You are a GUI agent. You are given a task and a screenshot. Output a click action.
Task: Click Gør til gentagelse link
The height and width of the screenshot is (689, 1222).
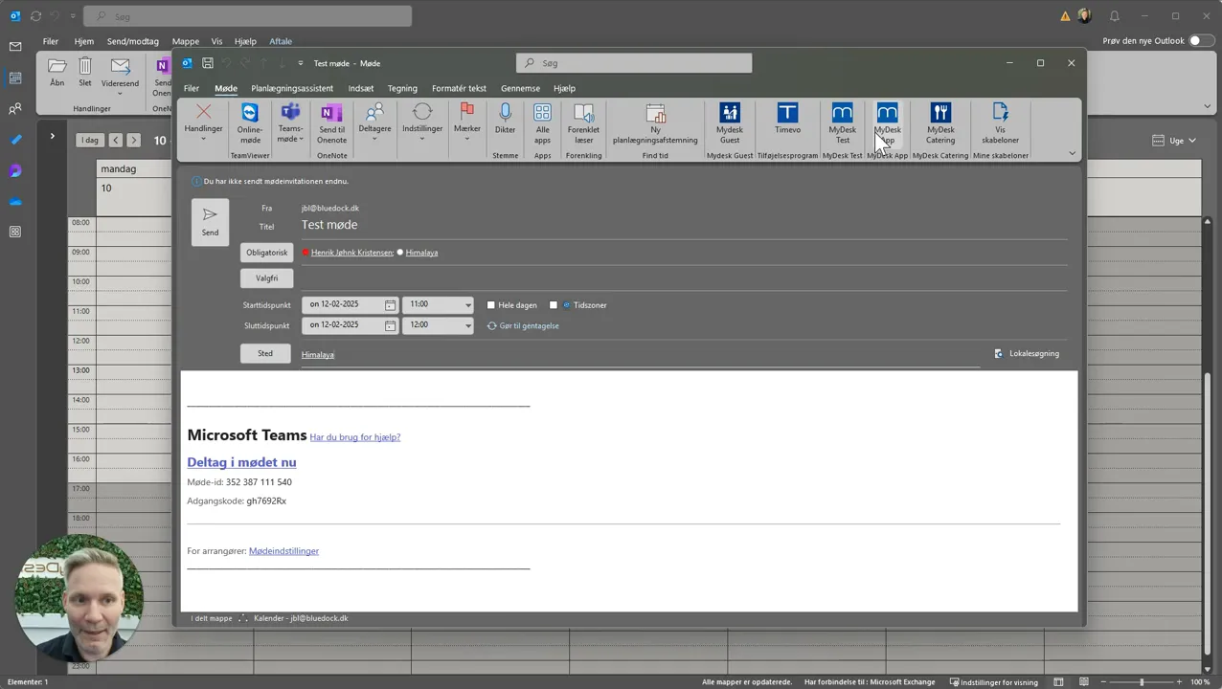click(x=523, y=326)
